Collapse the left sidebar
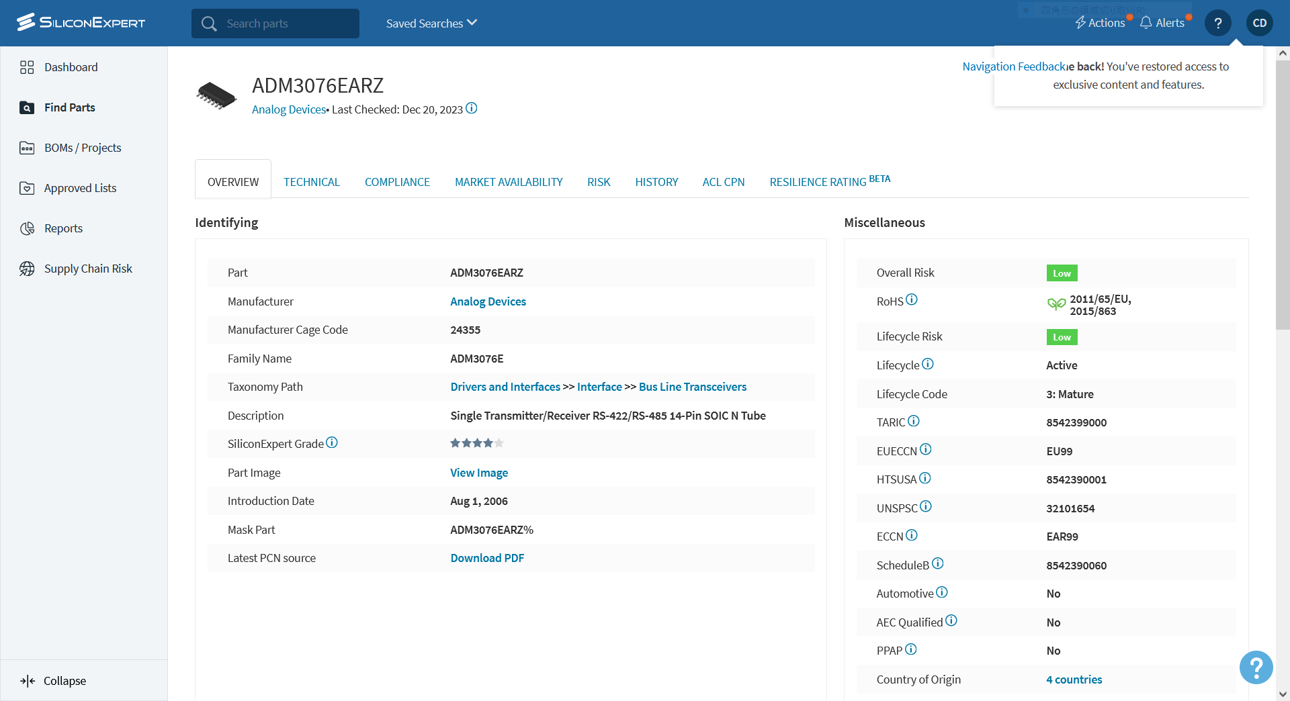The height and width of the screenshot is (701, 1290). coord(54,681)
